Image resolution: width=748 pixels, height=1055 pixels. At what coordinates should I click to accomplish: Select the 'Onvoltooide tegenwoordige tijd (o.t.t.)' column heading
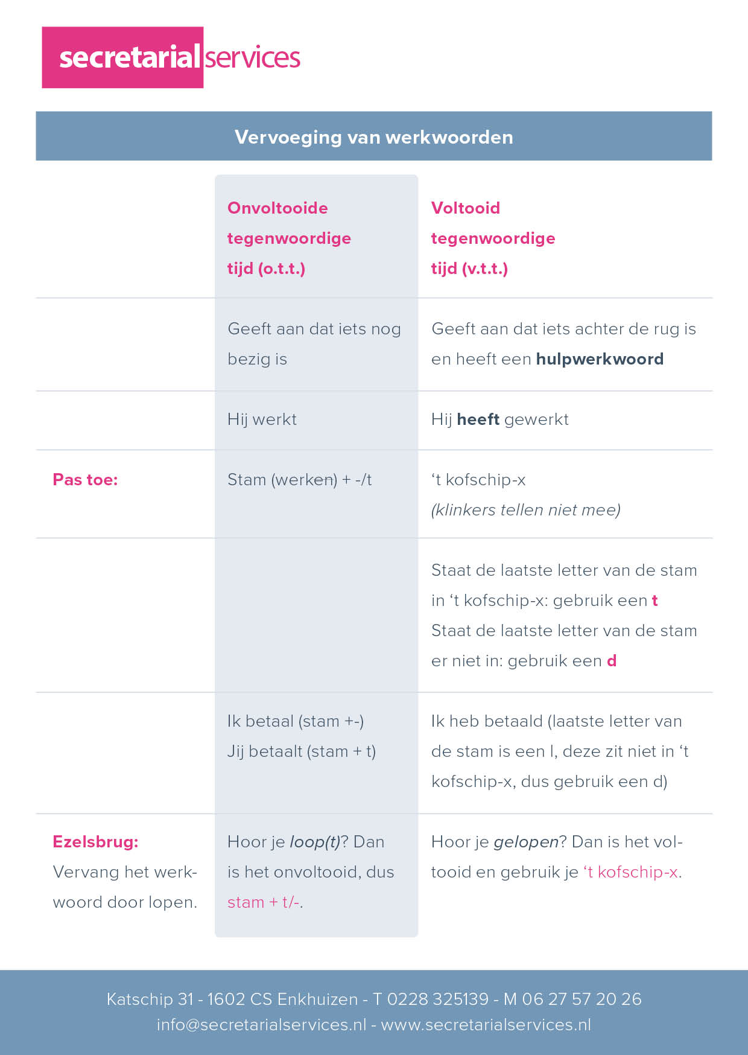pyautogui.click(x=289, y=238)
